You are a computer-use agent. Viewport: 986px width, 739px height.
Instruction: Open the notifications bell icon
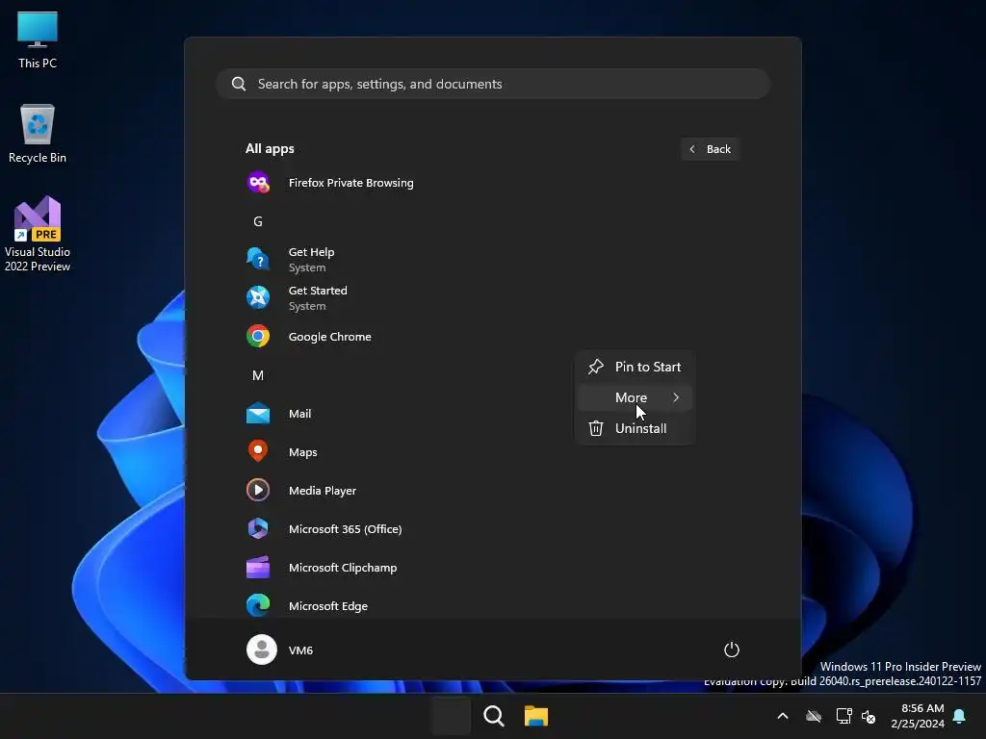click(x=960, y=716)
